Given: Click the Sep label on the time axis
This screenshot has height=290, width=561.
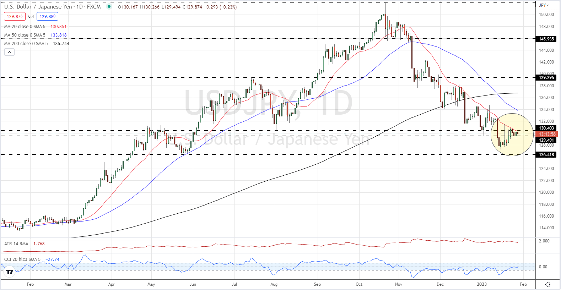Looking at the screenshot, I should pos(317,284).
